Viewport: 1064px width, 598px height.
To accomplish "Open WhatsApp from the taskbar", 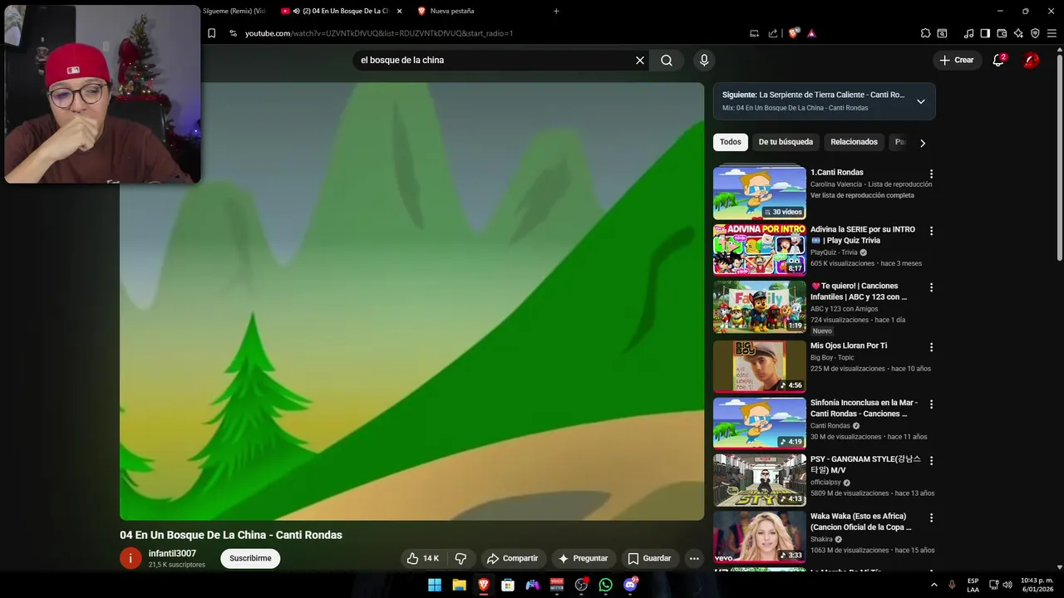I will [x=605, y=585].
